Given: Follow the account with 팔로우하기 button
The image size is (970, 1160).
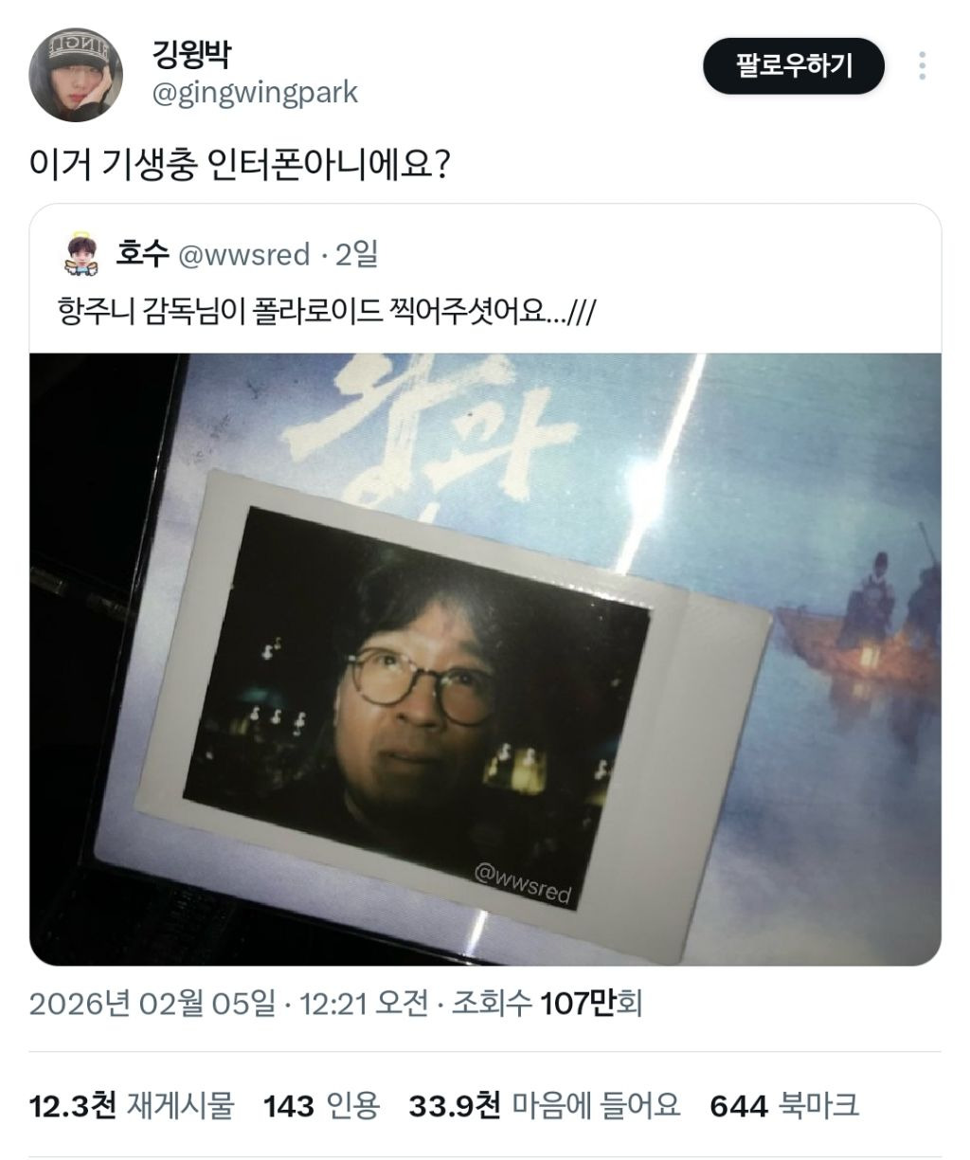Looking at the screenshot, I should pos(794,65).
